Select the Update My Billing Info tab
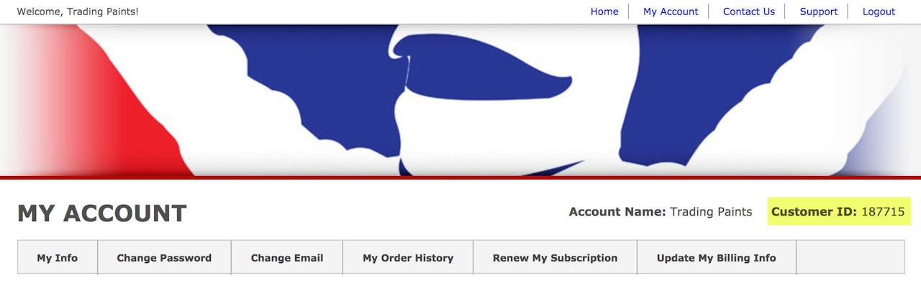 (x=717, y=257)
